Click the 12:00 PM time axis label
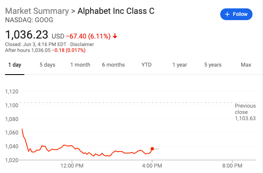 [72, 166]
